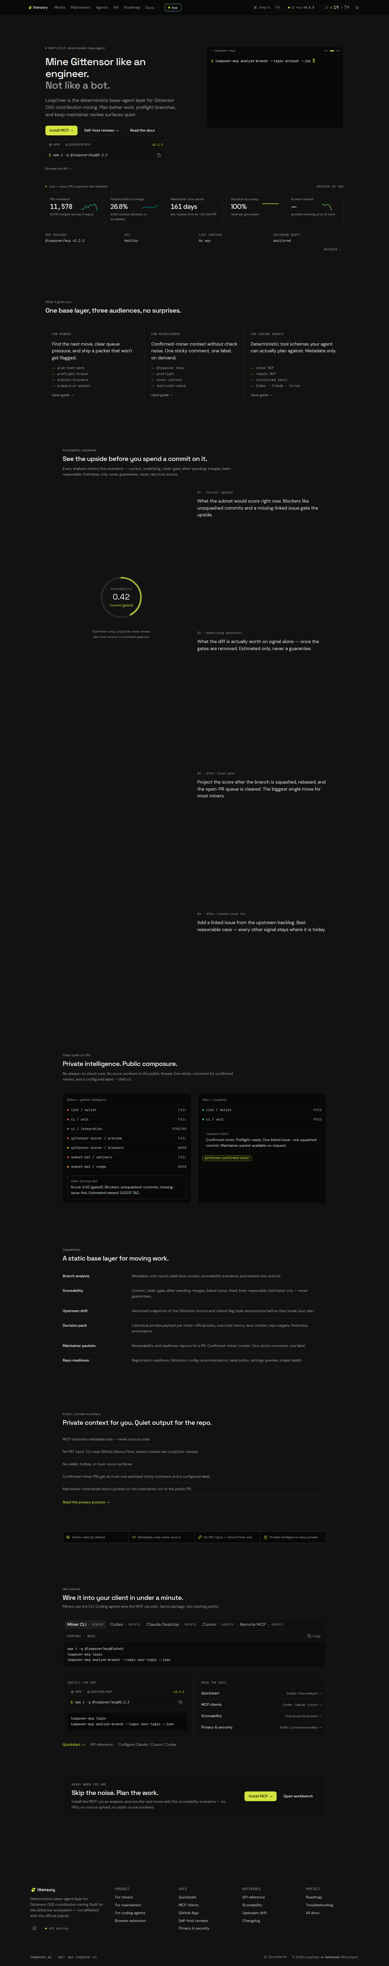
Task: Click the icon beside Metadata-only, never source
Action: (134, 1537)
